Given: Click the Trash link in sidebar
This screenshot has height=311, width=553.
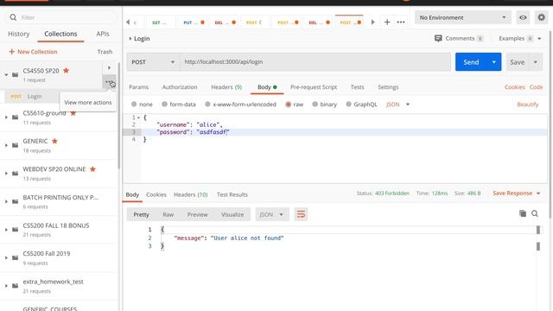Looking at the screenshot, I should point(105,52).
